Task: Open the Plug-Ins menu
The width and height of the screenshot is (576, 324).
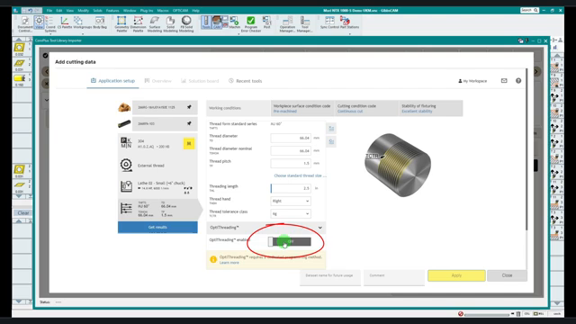Action: pyautogui.click(x=146, y=11)
